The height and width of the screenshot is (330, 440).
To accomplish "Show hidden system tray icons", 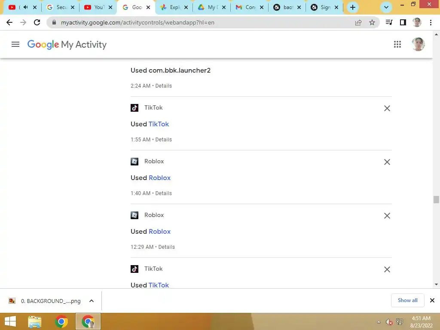I will pyautogui.click(x=379, y=322).
